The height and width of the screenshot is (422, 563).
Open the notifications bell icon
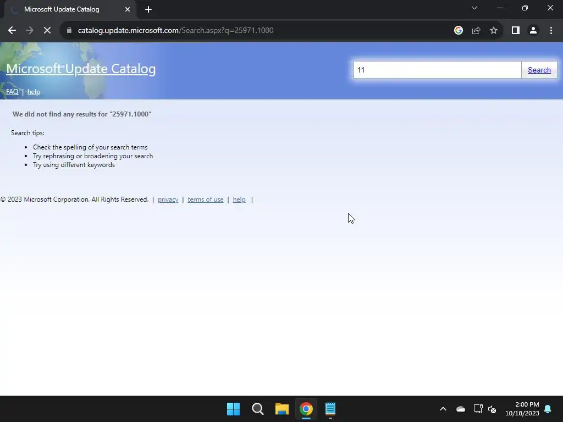pos(548,409)
